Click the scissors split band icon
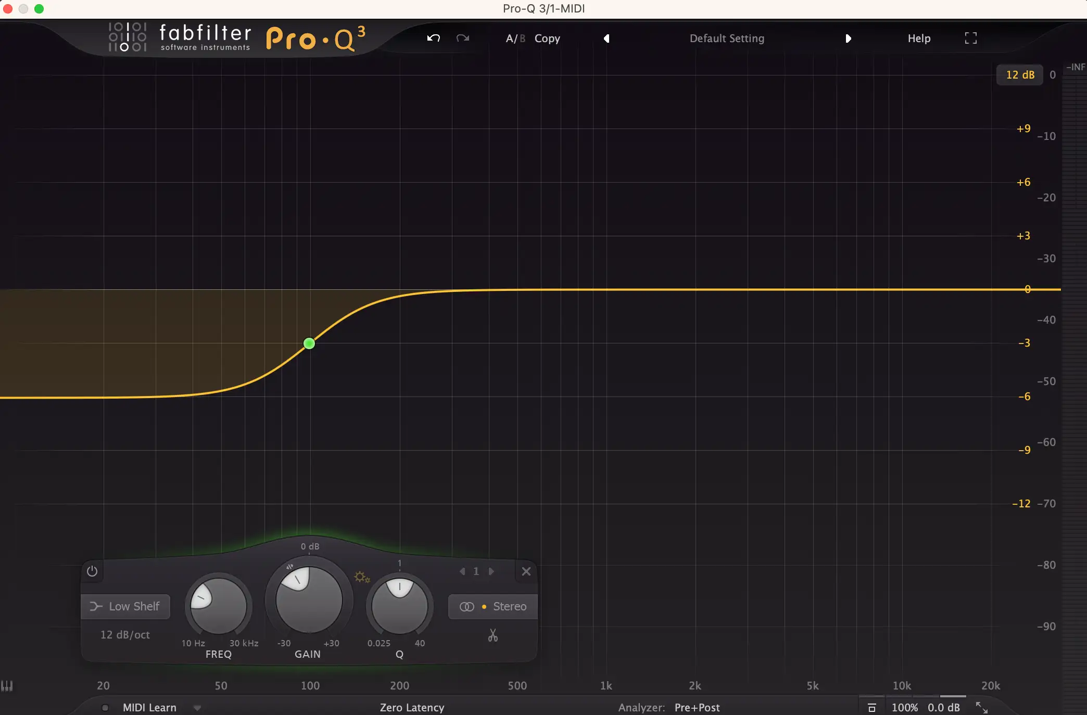This screenshot has width=1087, height=715. click(492, 635)
